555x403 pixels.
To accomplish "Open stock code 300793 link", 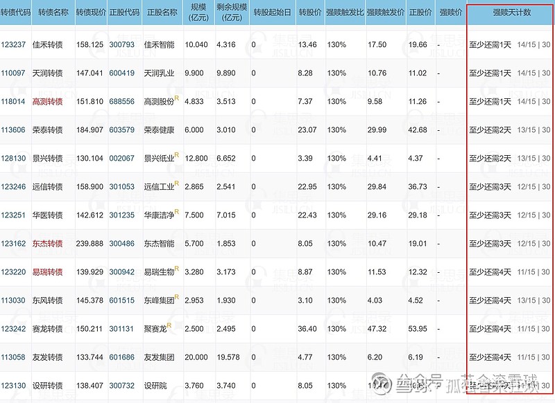I will (122, 45).
